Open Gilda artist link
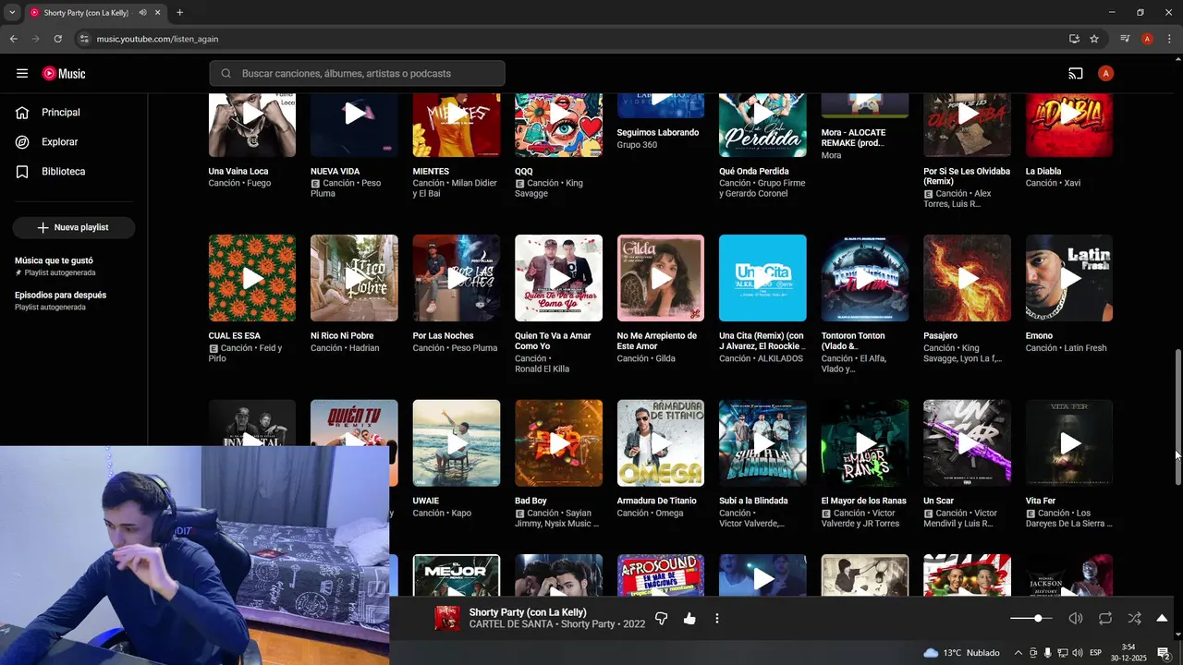This screenshot has height=665, width=1183. 665,358
